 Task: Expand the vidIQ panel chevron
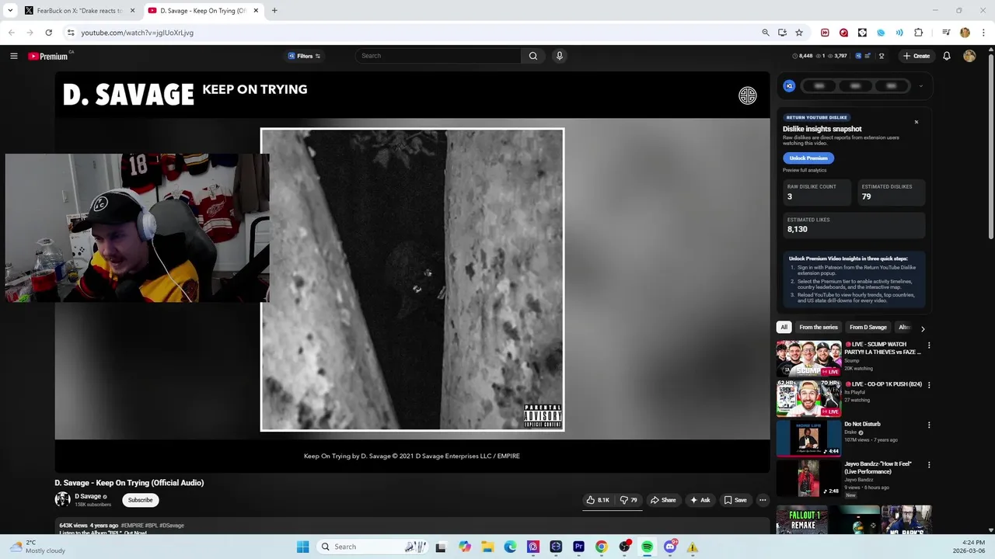(920, 86)
